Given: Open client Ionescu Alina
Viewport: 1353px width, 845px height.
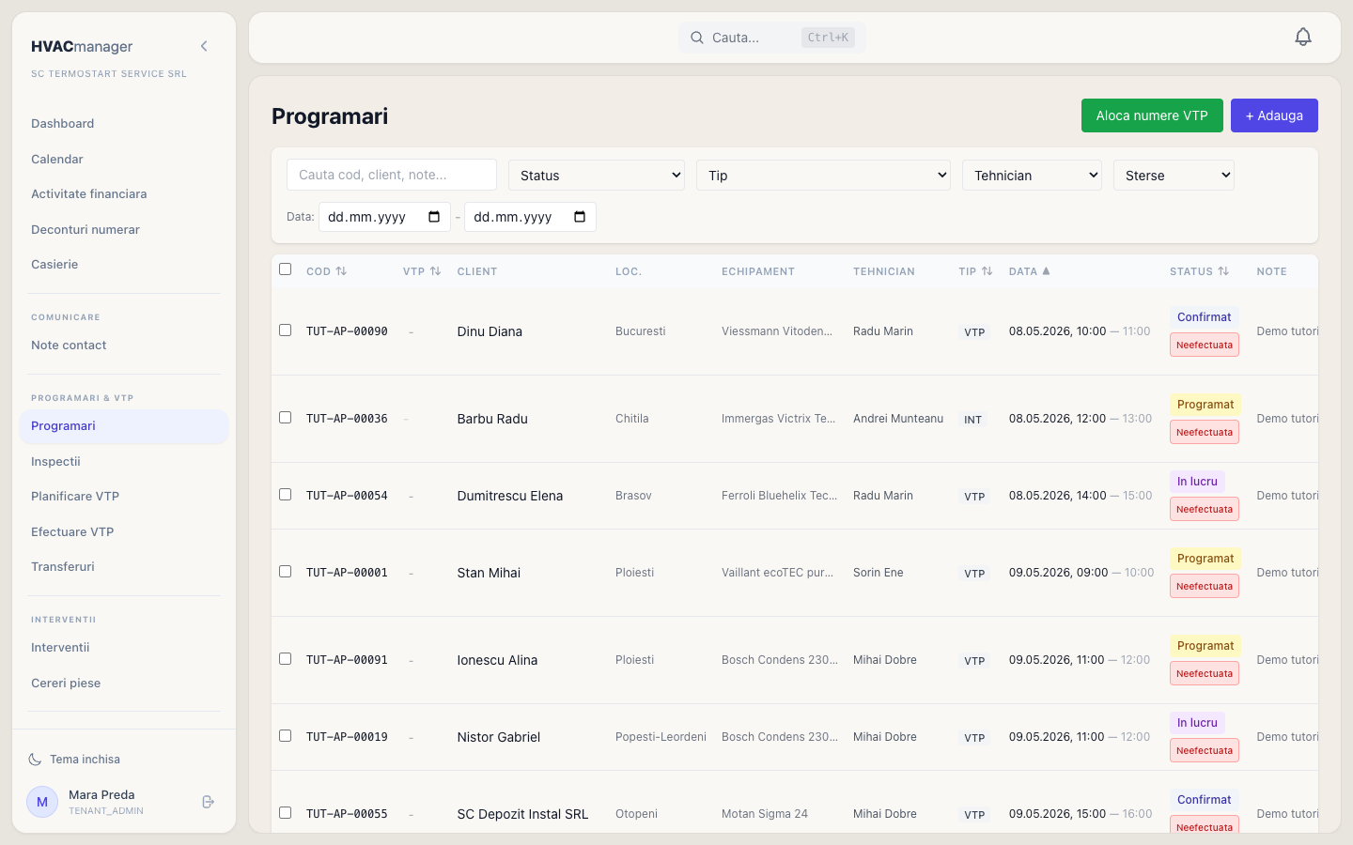Looking at the screenshot, I should click(497, 660).
